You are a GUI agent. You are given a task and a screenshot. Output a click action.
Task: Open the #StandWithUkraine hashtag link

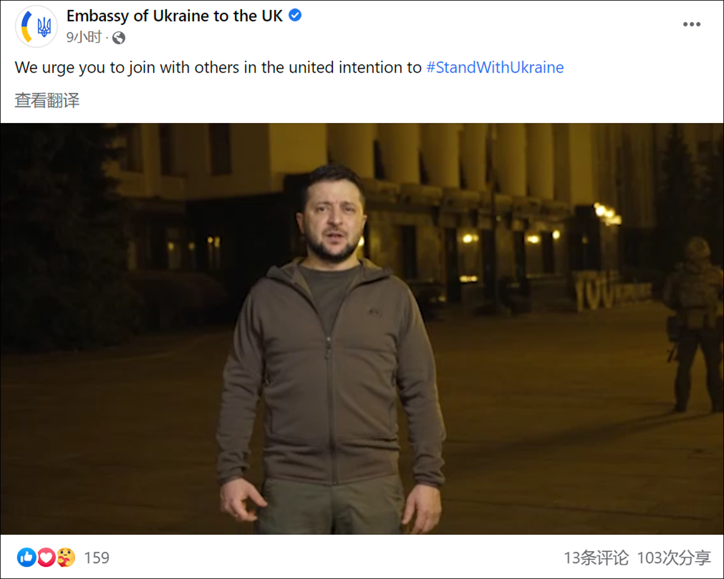click(x=495, y=67)
